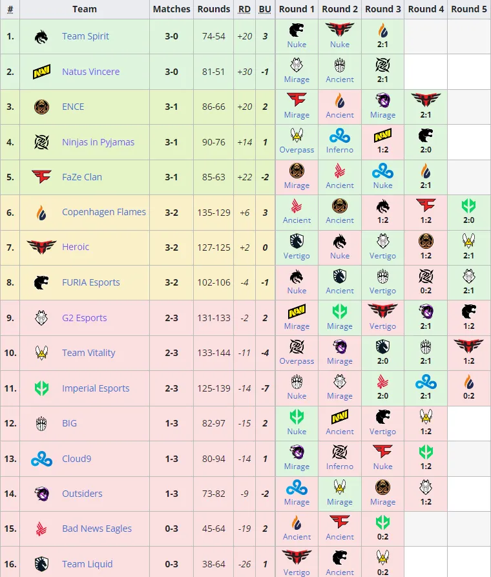This screenshot has height=577, width=491.
Task: Open the Cloud9 team link
Action: (77, 459)
